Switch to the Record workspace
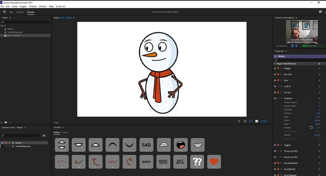Viewport: 326px width, 176px height. [x=20, y=12]
